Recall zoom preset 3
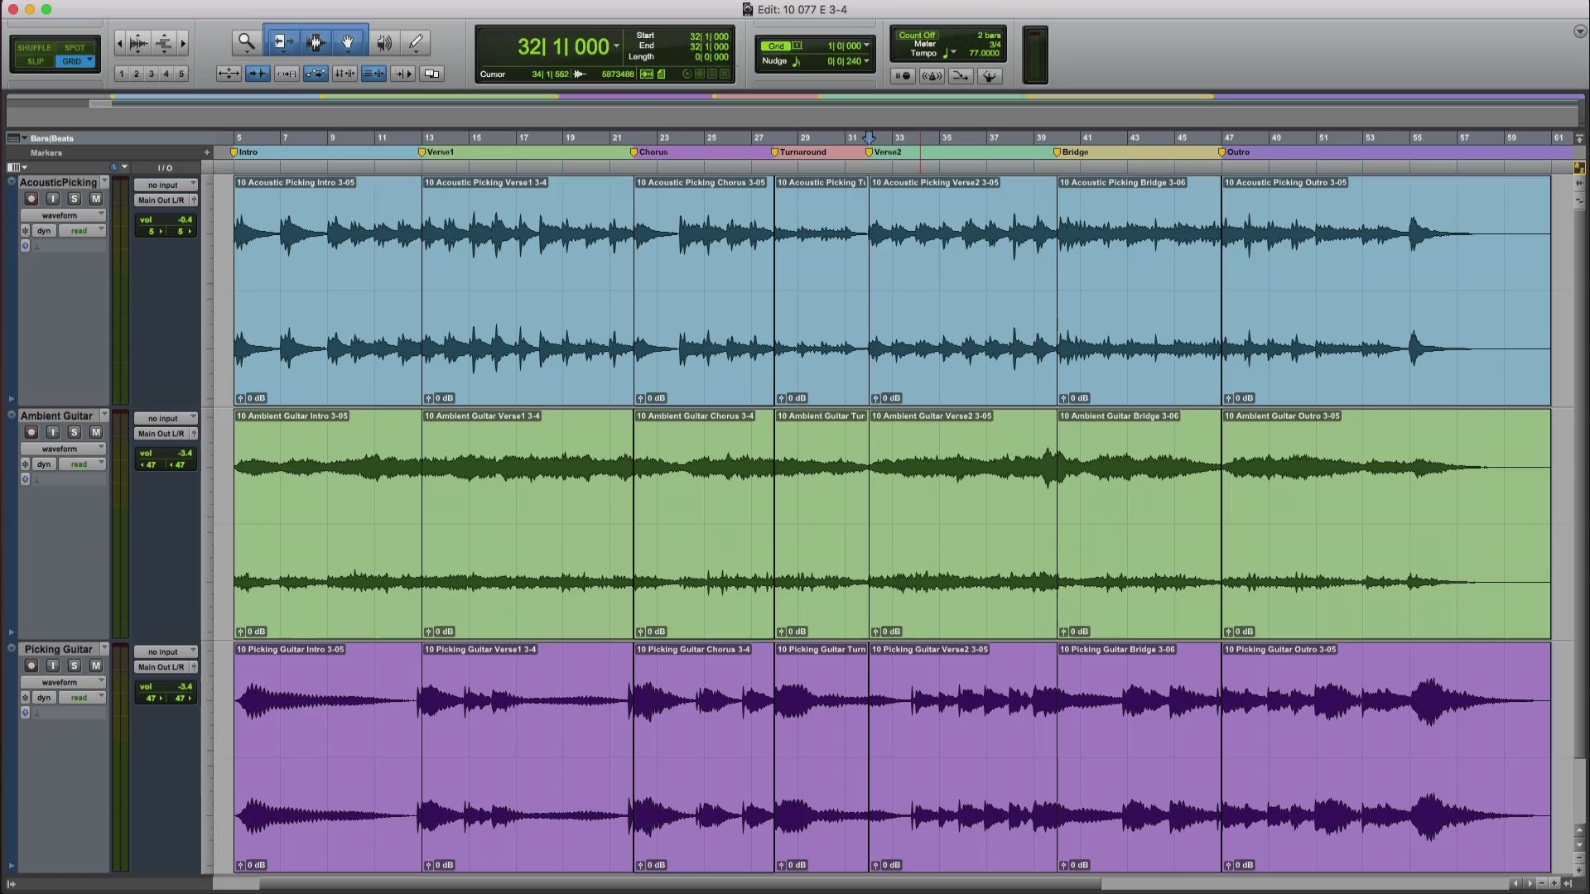The width and height of the screenshot is (1590, 894). [x=151, y=74]
